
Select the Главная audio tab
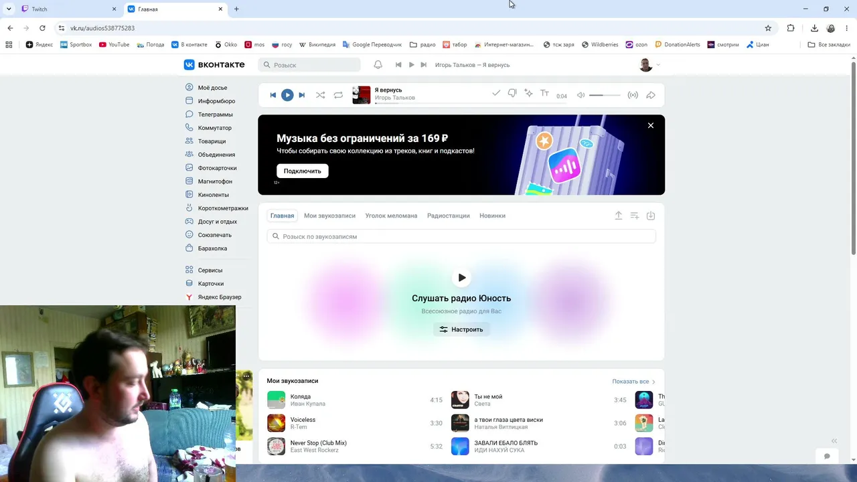click(x=283, y=216)
